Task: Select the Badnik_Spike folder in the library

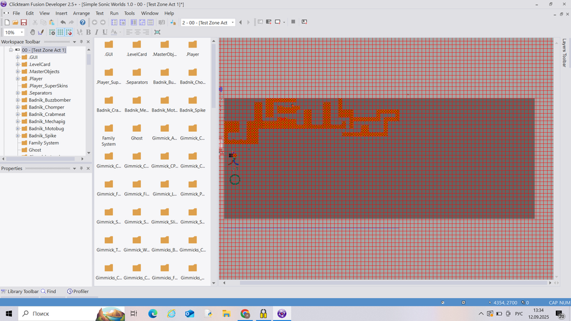Action: pyautogui.click(x=192, y=105)
